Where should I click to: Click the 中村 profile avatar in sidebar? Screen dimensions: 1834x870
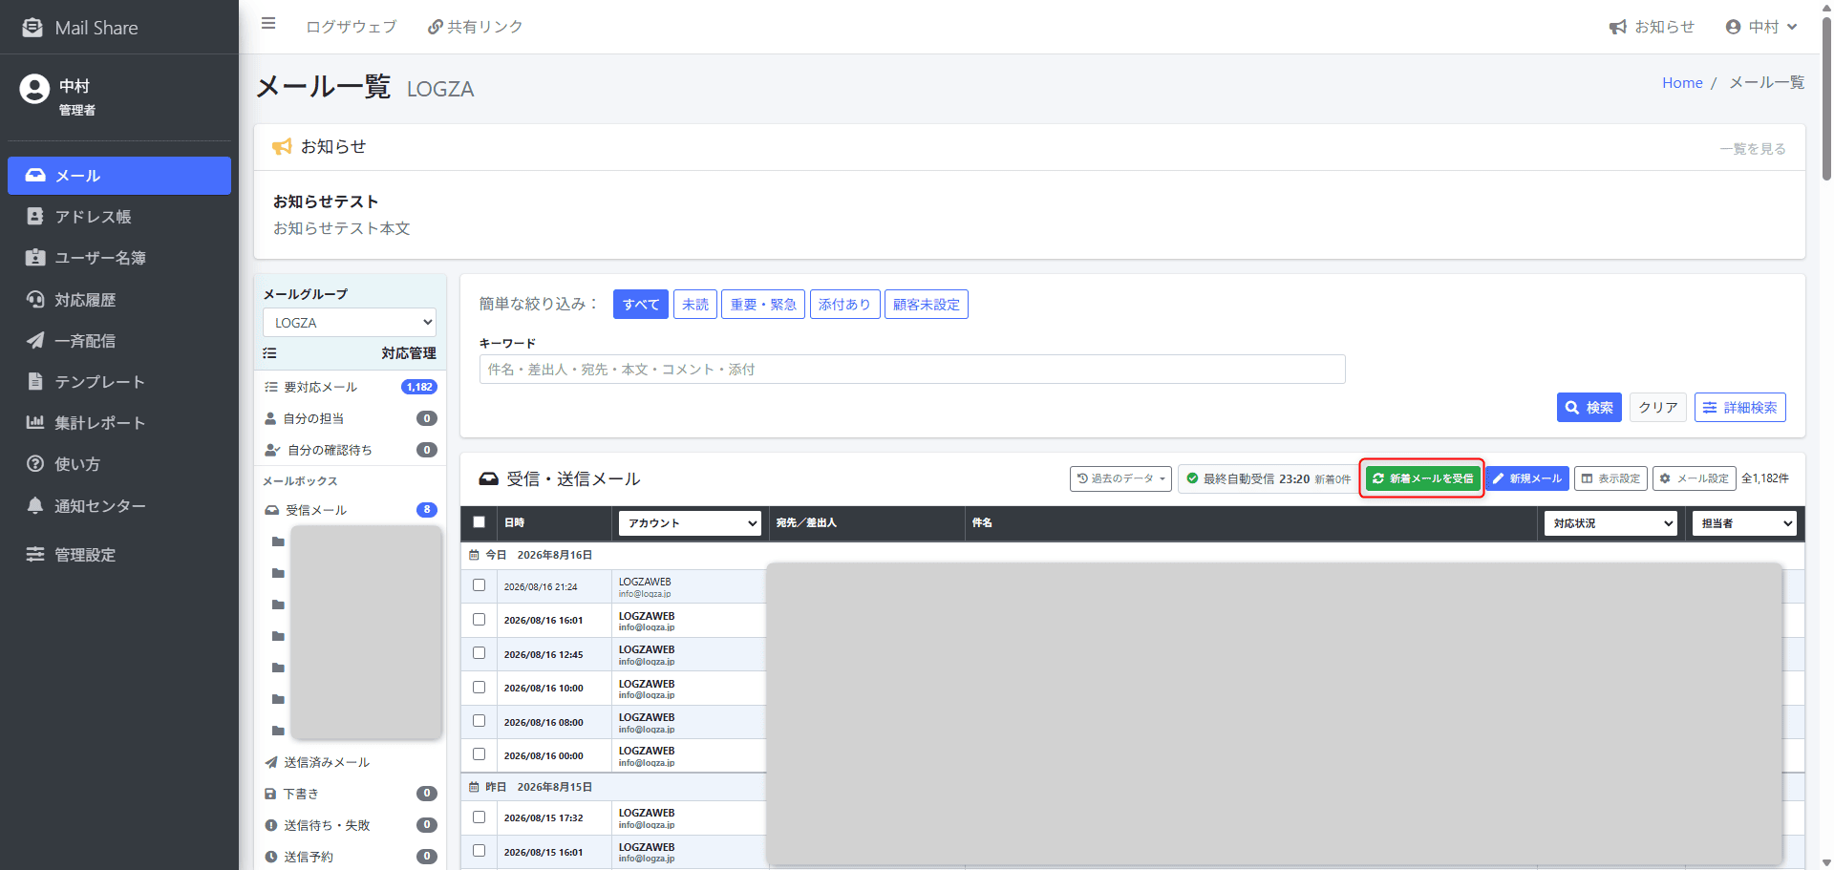click(34, 89)
